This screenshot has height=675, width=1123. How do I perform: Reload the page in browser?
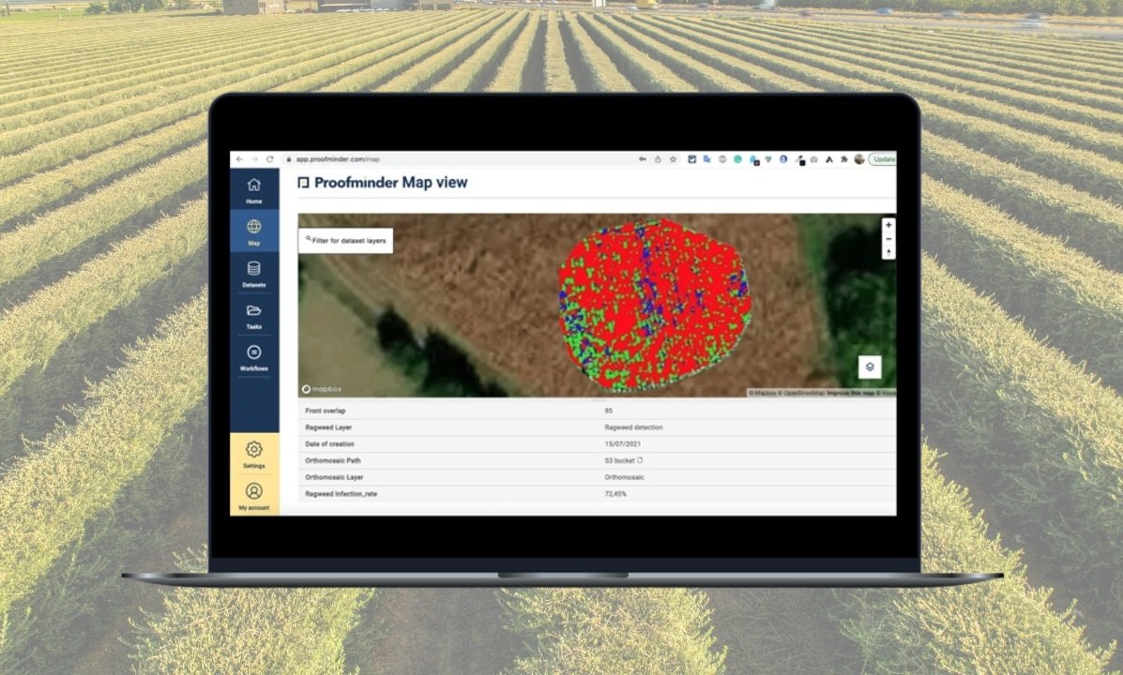270,159
